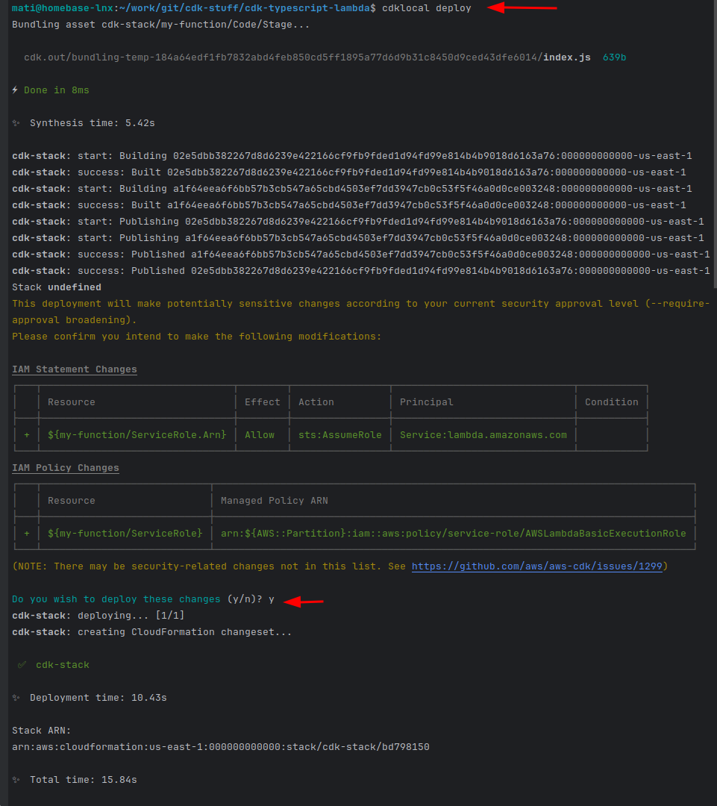Click the lightning bolt before "Done in 8ms"

15,90
